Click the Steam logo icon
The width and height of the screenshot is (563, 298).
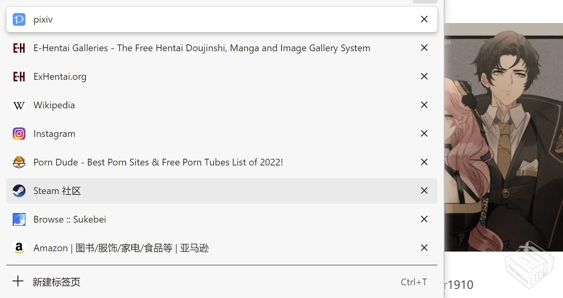click(19, 191)
